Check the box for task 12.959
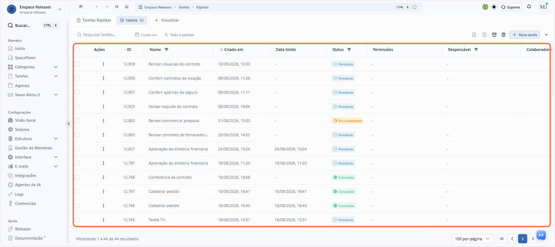 pos(77,64)
